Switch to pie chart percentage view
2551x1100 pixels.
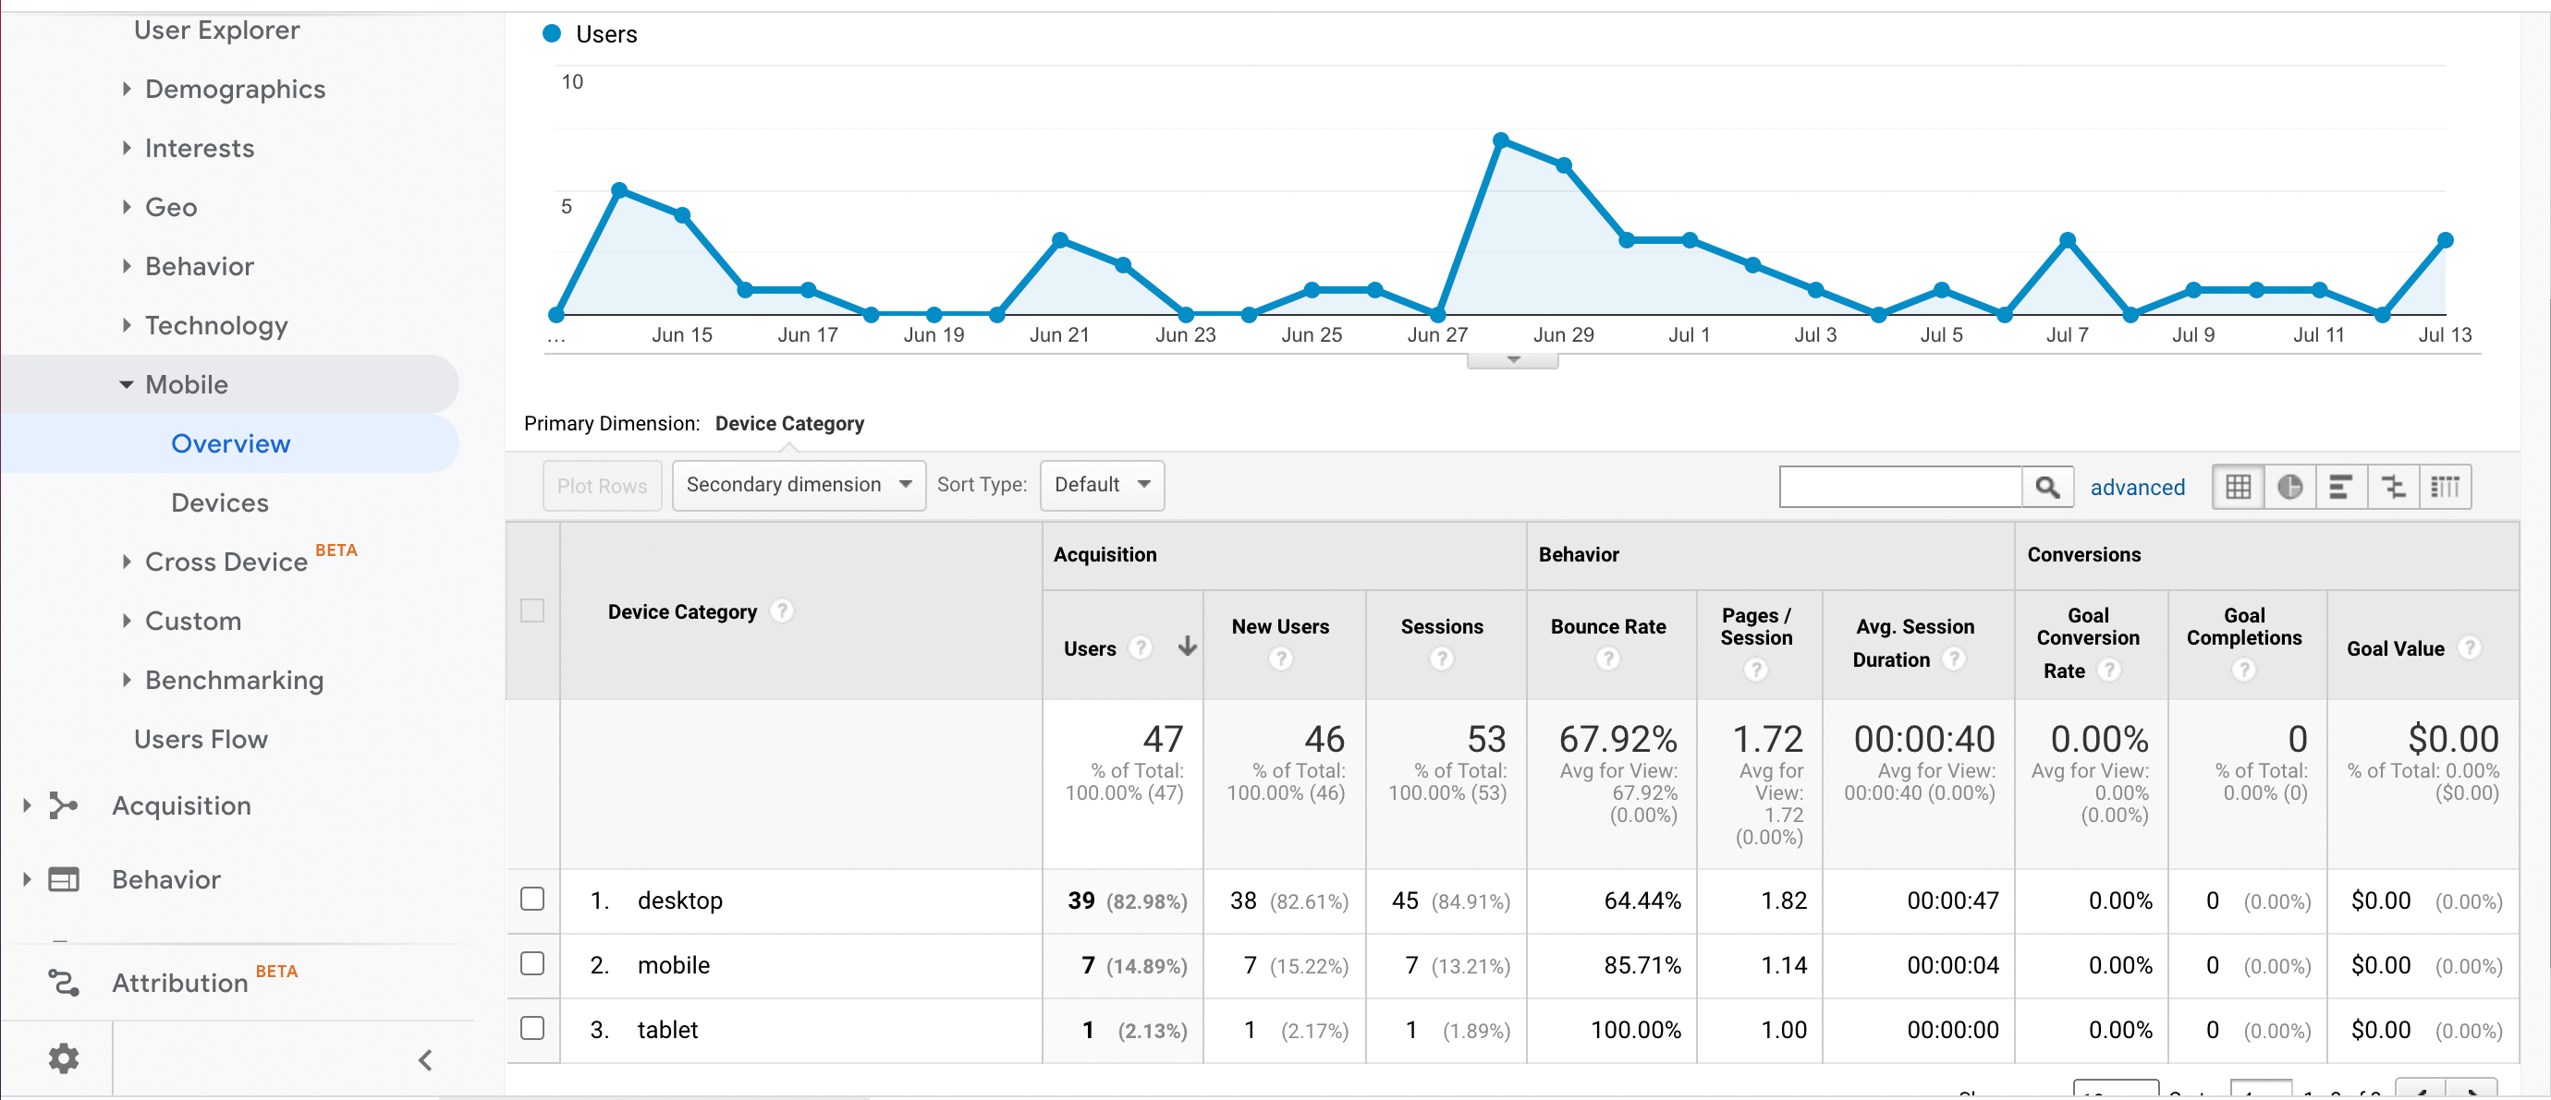(2289, 487)
